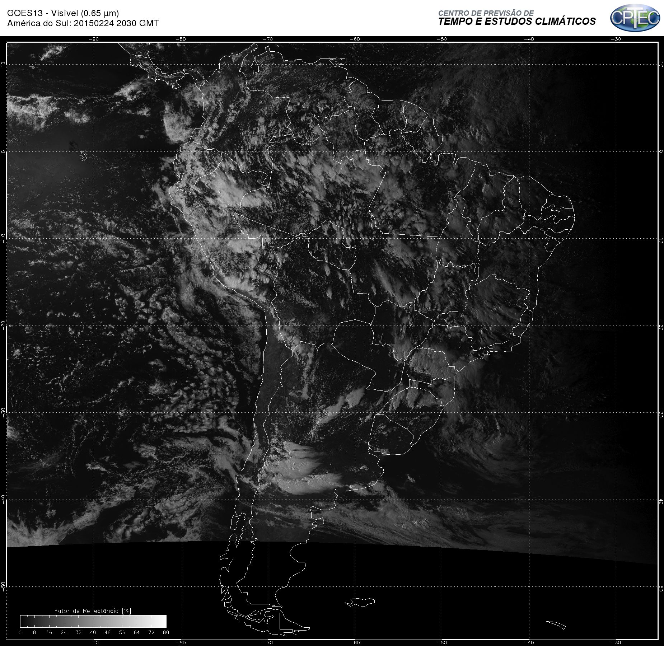Screen dimensions: 664x646
Task: Click the '-30' longitude label on top axis
Action: point(616,39)
